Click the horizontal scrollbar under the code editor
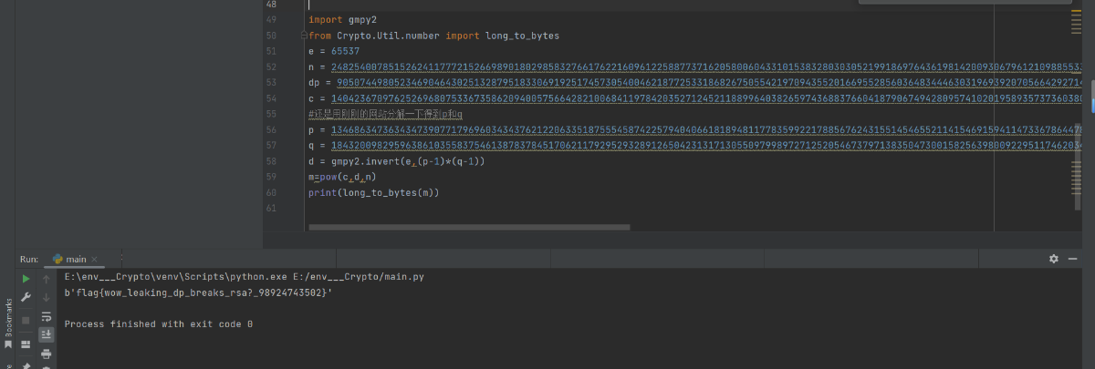 coord(469,227)
